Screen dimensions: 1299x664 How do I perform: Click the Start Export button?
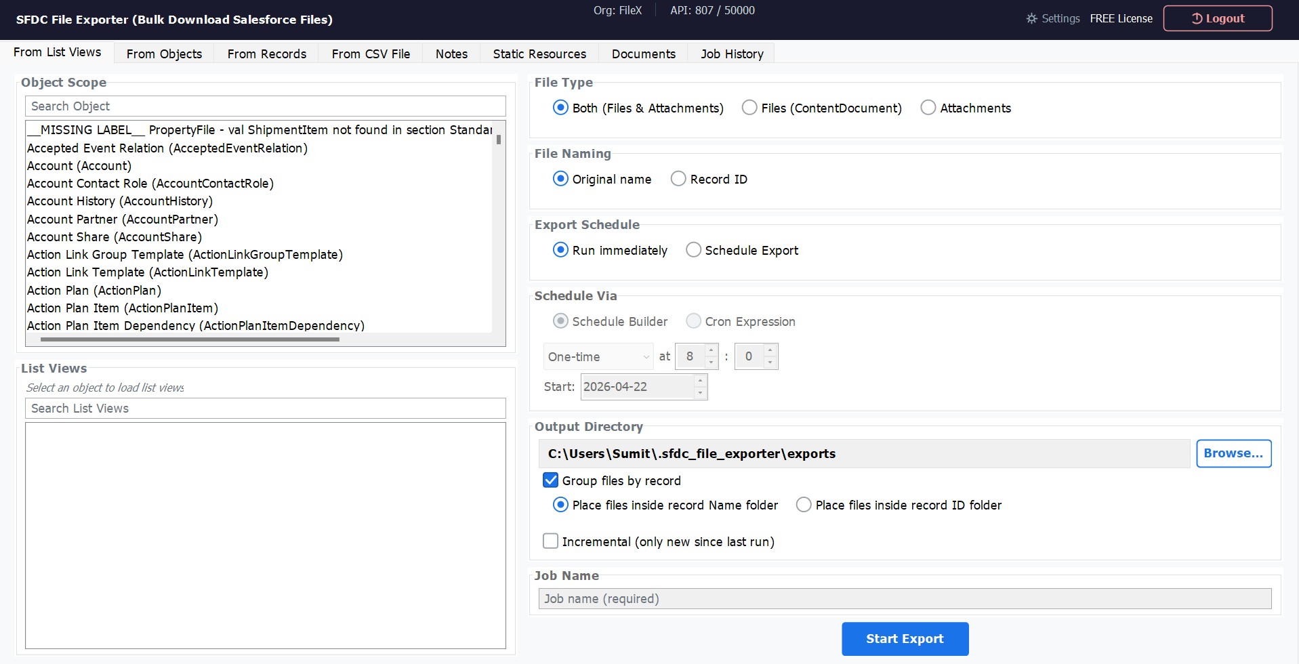[905, 638]
